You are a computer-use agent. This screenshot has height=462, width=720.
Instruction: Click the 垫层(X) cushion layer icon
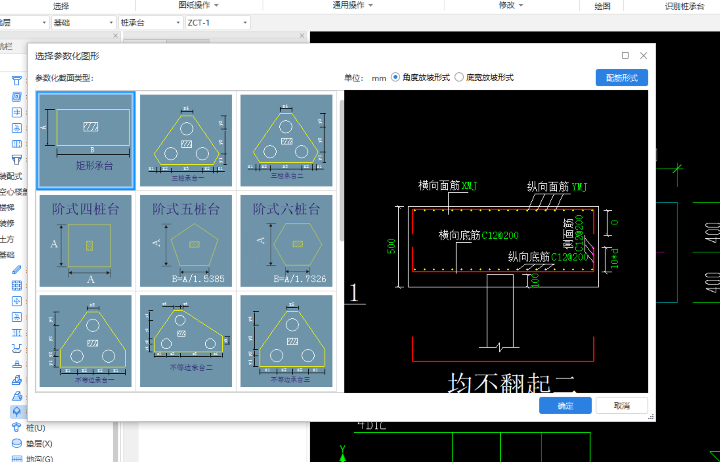tap(17, 443)
